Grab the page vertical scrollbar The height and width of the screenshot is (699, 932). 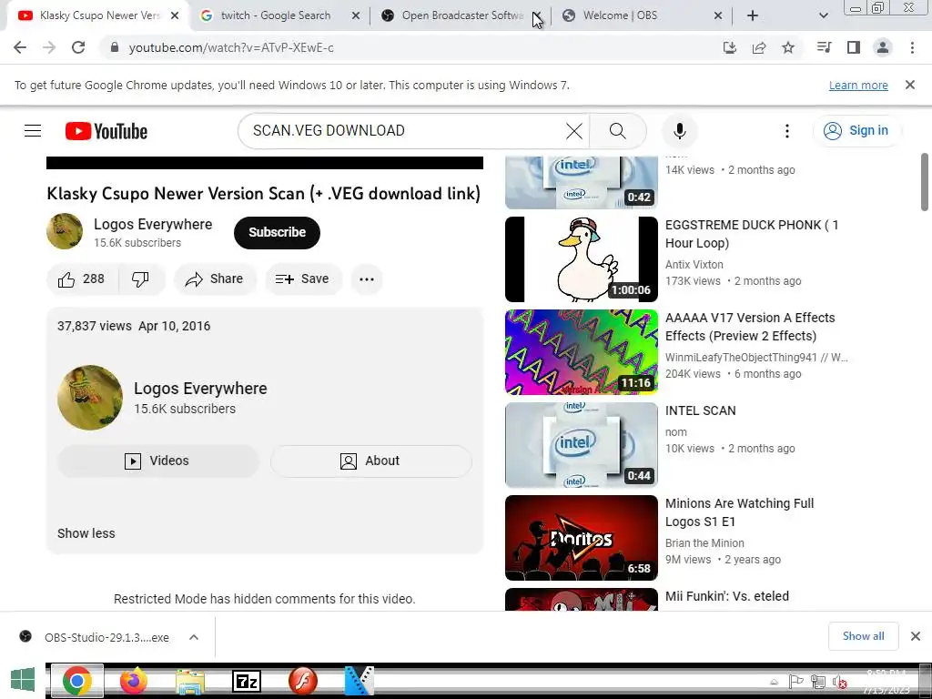925,182
